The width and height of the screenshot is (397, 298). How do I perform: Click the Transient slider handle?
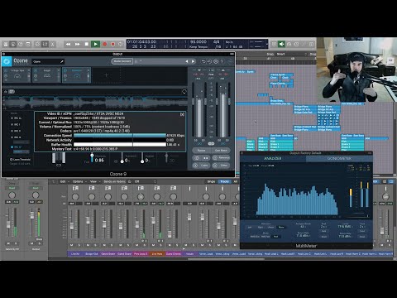[x=122, y=161]
